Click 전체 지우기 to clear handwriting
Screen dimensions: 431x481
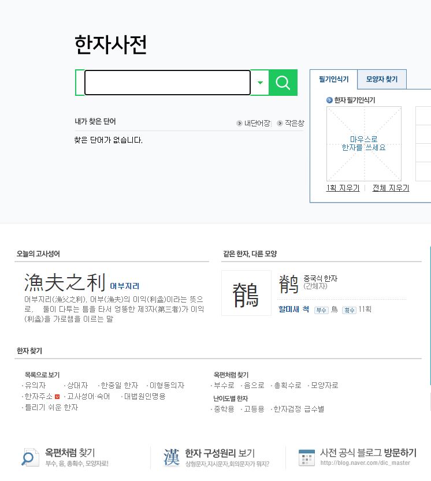[x=391, y=188]
